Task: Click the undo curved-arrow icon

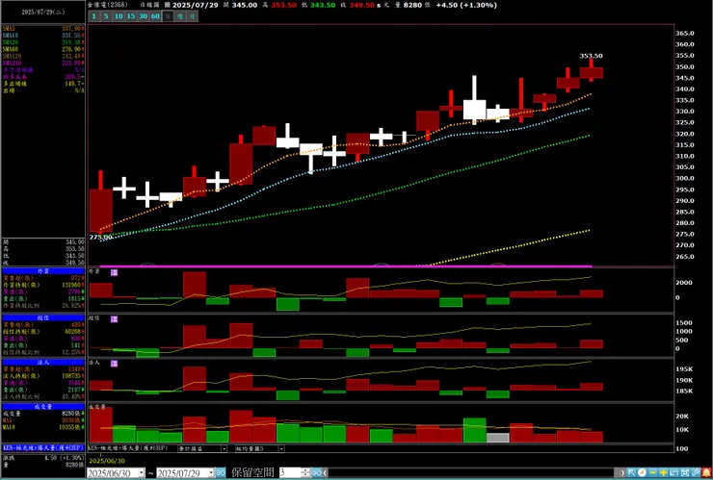Action: coord(673,472)
